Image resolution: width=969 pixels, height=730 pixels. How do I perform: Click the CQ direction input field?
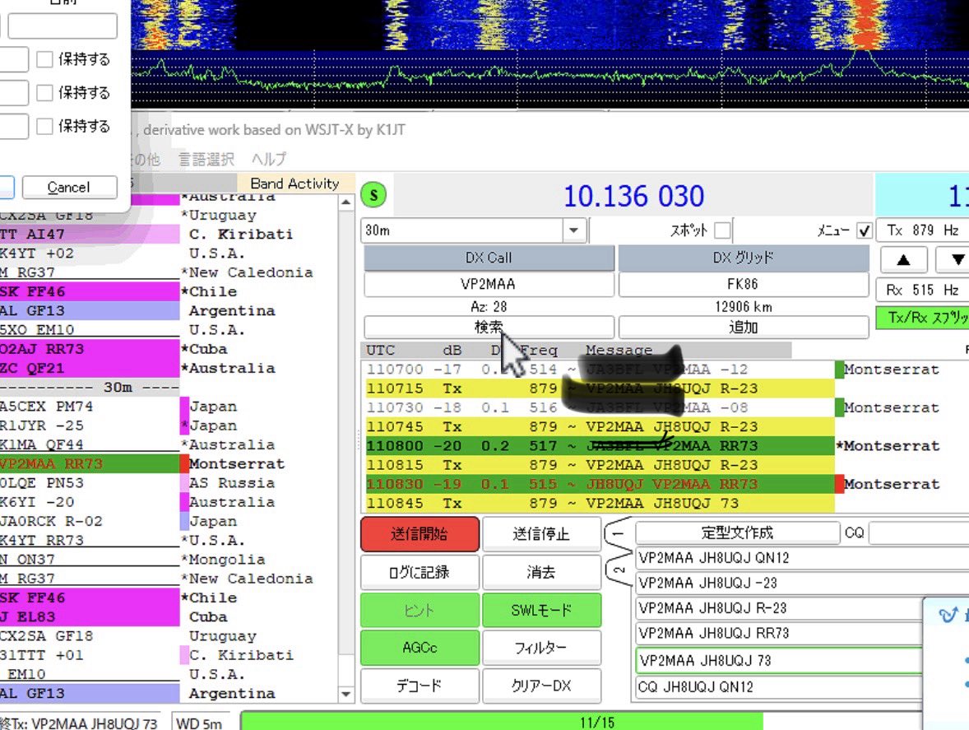(x=919, y=532)
